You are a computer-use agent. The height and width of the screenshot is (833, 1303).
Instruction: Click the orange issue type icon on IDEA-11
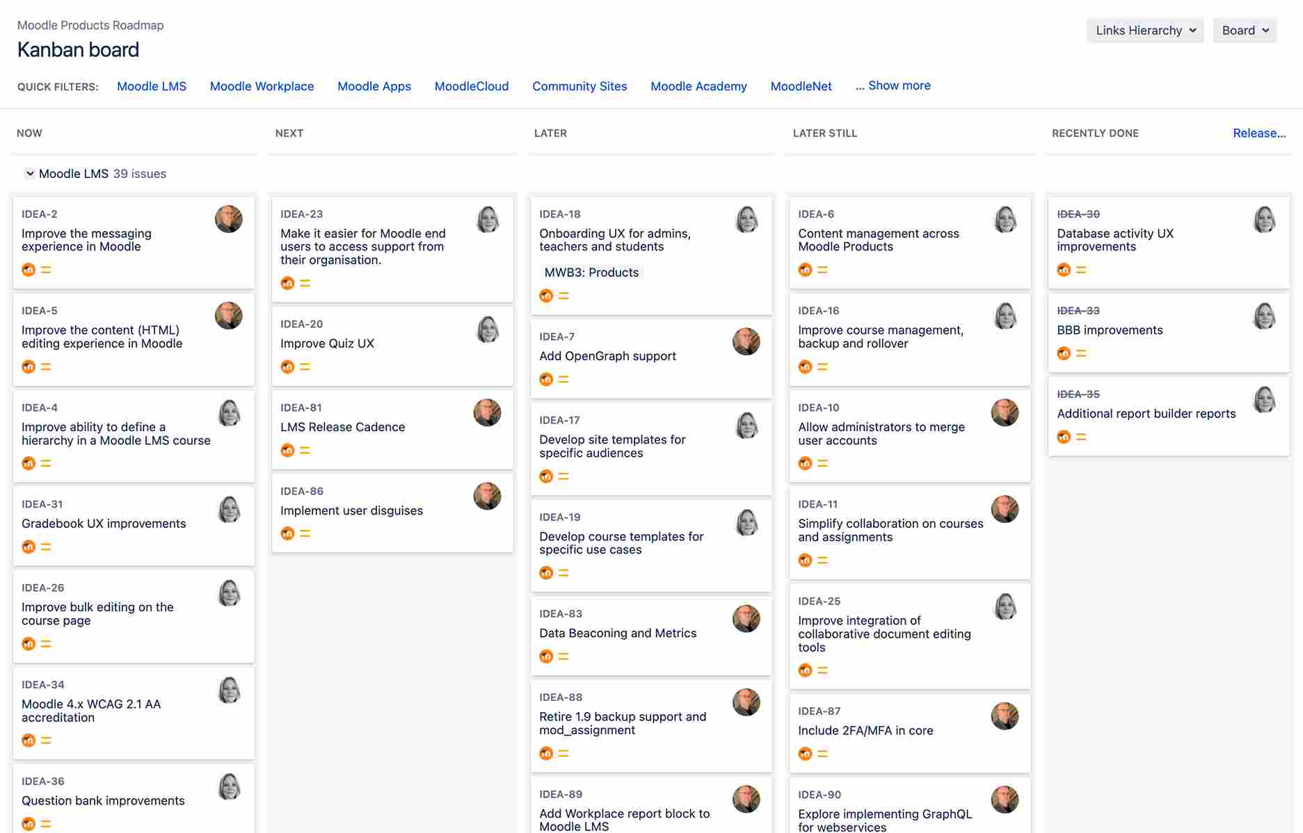(x=805, y=560)
